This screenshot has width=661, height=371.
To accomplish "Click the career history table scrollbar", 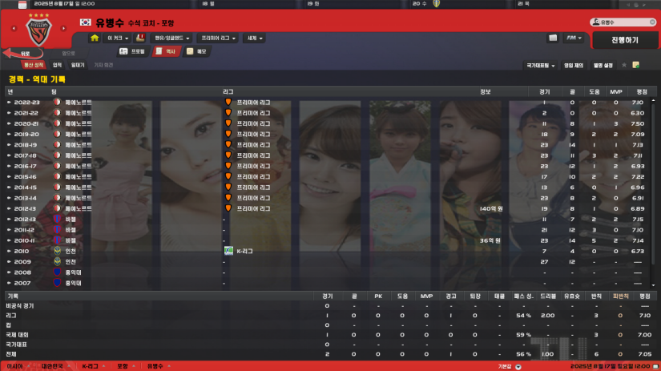I will click(x=654, y=193).
